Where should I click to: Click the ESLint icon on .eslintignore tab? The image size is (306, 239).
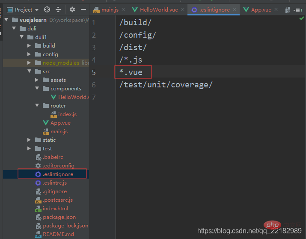194,9
